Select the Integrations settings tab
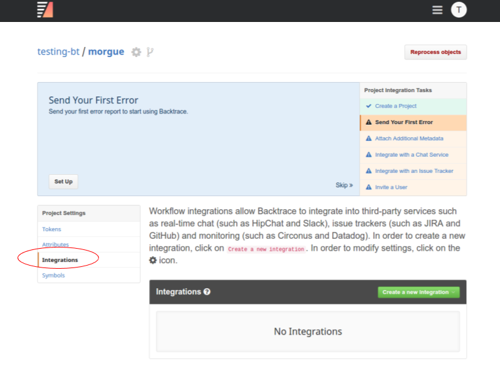This screenshot has width=500, height=369. pos(60,260)
